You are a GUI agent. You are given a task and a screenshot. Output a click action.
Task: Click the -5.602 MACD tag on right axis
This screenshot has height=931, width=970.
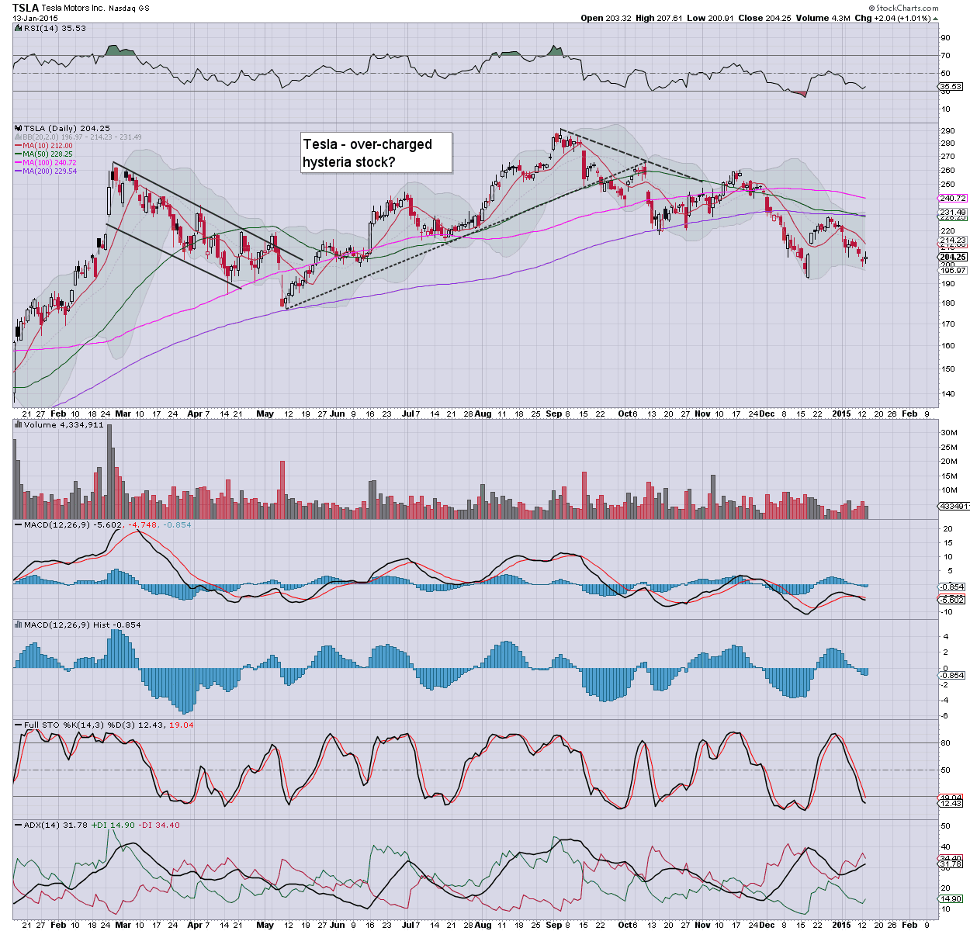point(952,600)
